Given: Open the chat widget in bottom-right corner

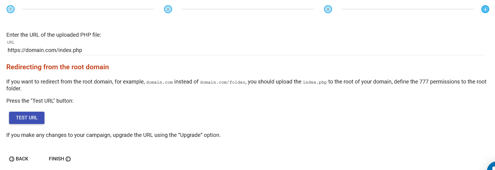Looking at the screenshot, I should coord(491,166).
